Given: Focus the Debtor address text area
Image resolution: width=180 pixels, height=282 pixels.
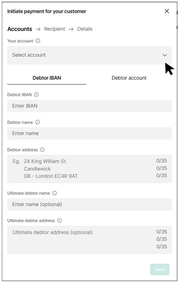Looking at the screenshot, I should [90, 169].
